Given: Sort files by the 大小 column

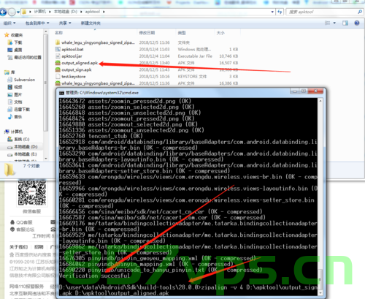Looking at the screenshot, I should (x=220, y=33).
